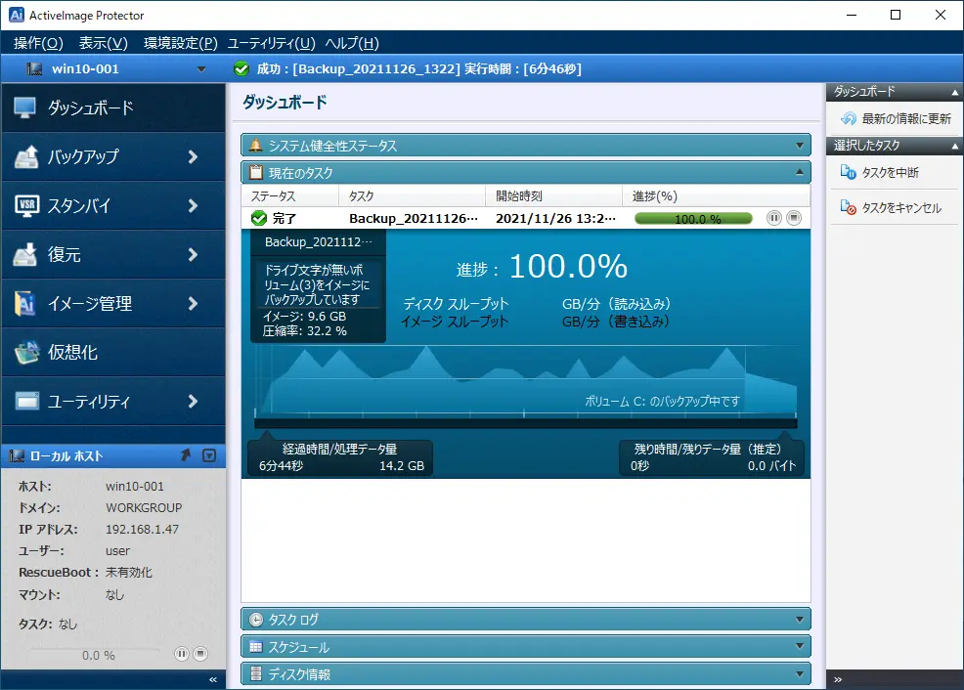Click the pause icon in Local Host panel
This screenshot has width=964, height=690.
181,654
